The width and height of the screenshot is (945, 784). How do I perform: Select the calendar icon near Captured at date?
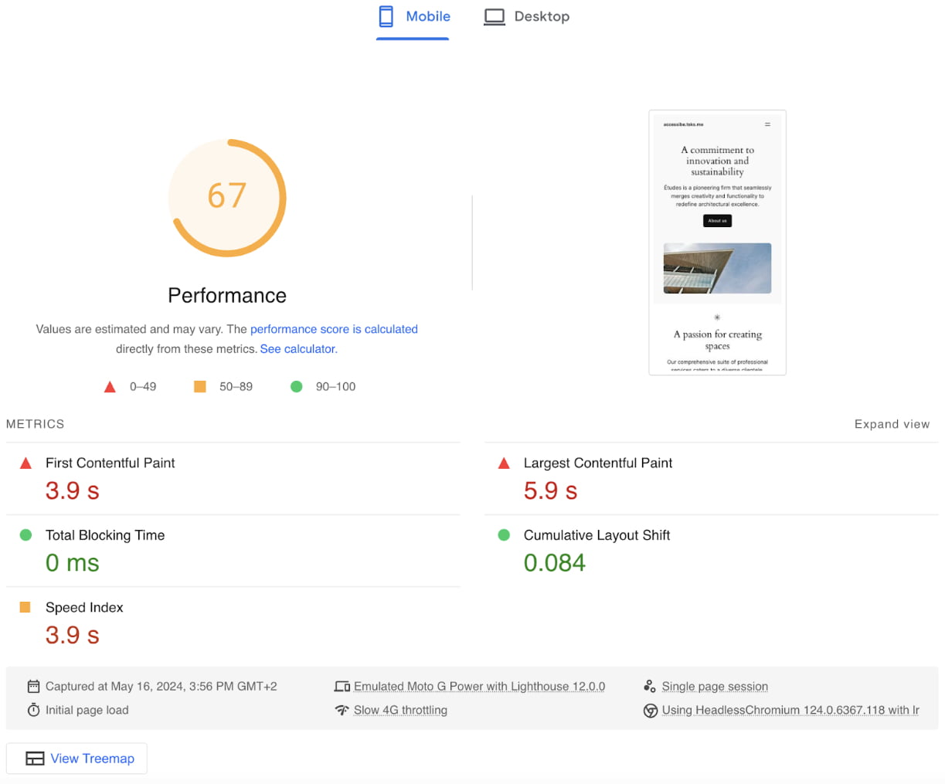(33, 686)
